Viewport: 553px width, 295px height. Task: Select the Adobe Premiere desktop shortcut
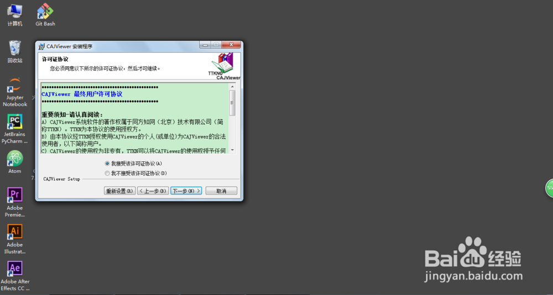[x=15, y=202]
